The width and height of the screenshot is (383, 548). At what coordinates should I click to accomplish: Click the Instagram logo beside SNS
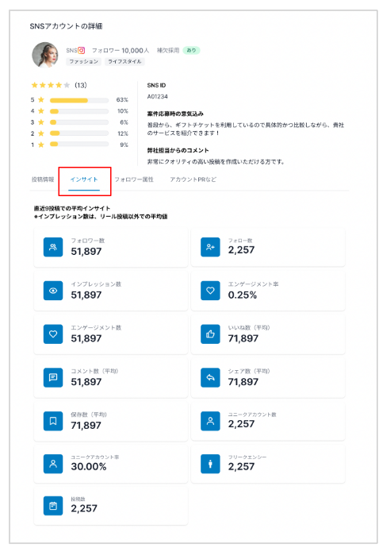click(x=81, y=50)
